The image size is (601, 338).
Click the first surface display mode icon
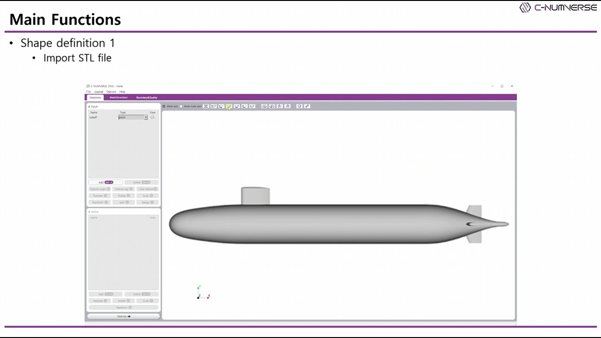tap(264, 106)
